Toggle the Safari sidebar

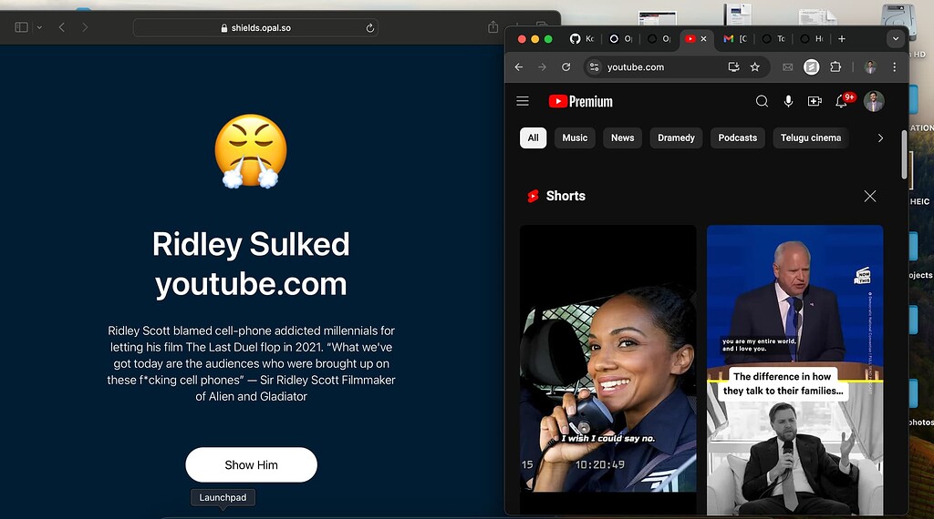pos(22,27)
